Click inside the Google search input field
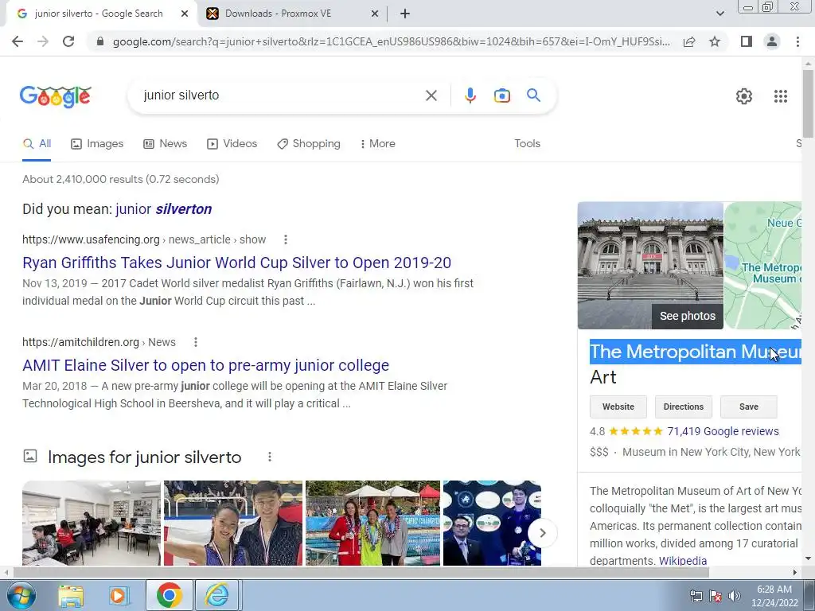 pyautogui.click(x=281, y=95)
